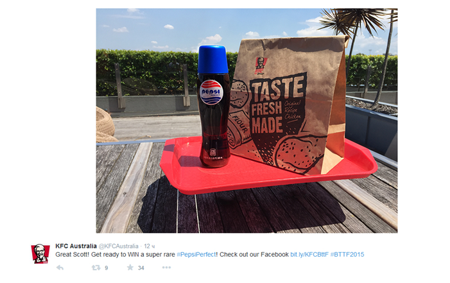Follow the #PepsiPerfect hashtag
This screenshot has height=283, width=450.
click(x=196, y=255)
